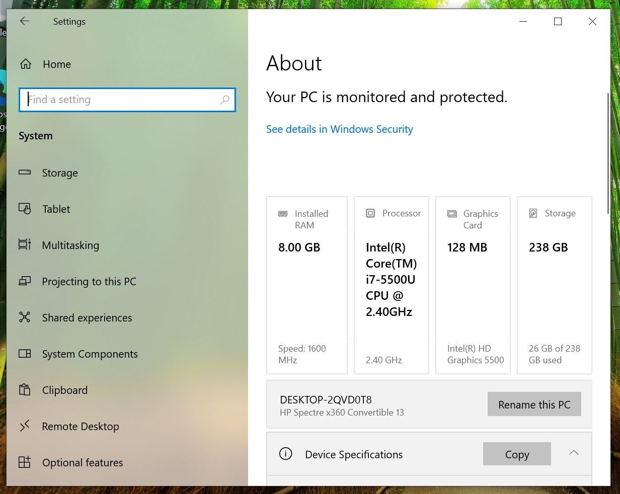This screenshot has height=494, width=620.
Task: Open the Clipboard icon in sidebar
Action: 25,390
